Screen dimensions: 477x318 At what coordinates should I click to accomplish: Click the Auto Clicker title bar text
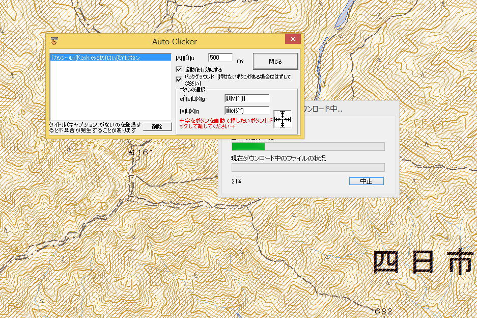pyautogui.click(x=174, y=41)
